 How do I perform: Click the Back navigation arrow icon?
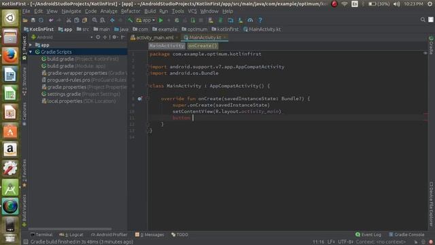[x=112, y=20]
